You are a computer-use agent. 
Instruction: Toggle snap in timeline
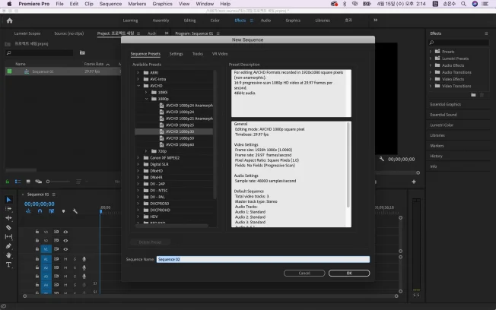pos(40,211)
